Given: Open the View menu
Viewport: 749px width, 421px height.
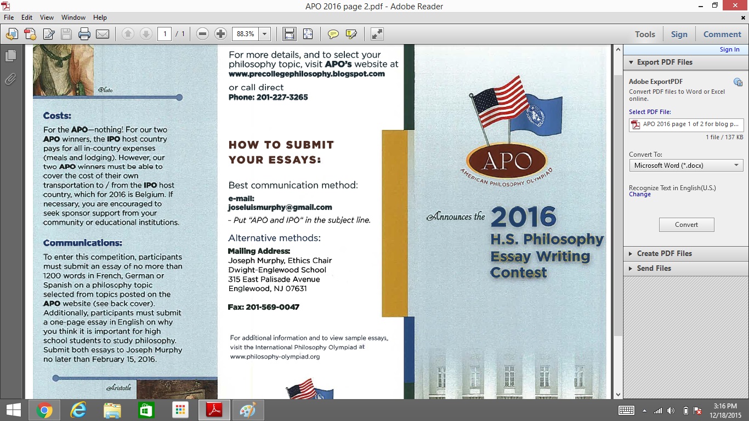Looking at the screenshot, I should click(x=47, y=18).
